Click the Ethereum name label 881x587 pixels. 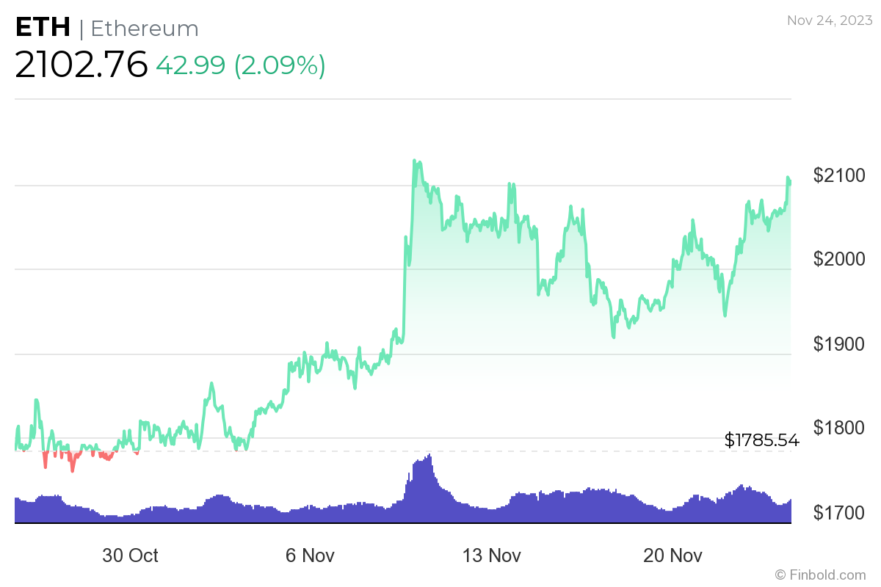(x=145, y=29)
